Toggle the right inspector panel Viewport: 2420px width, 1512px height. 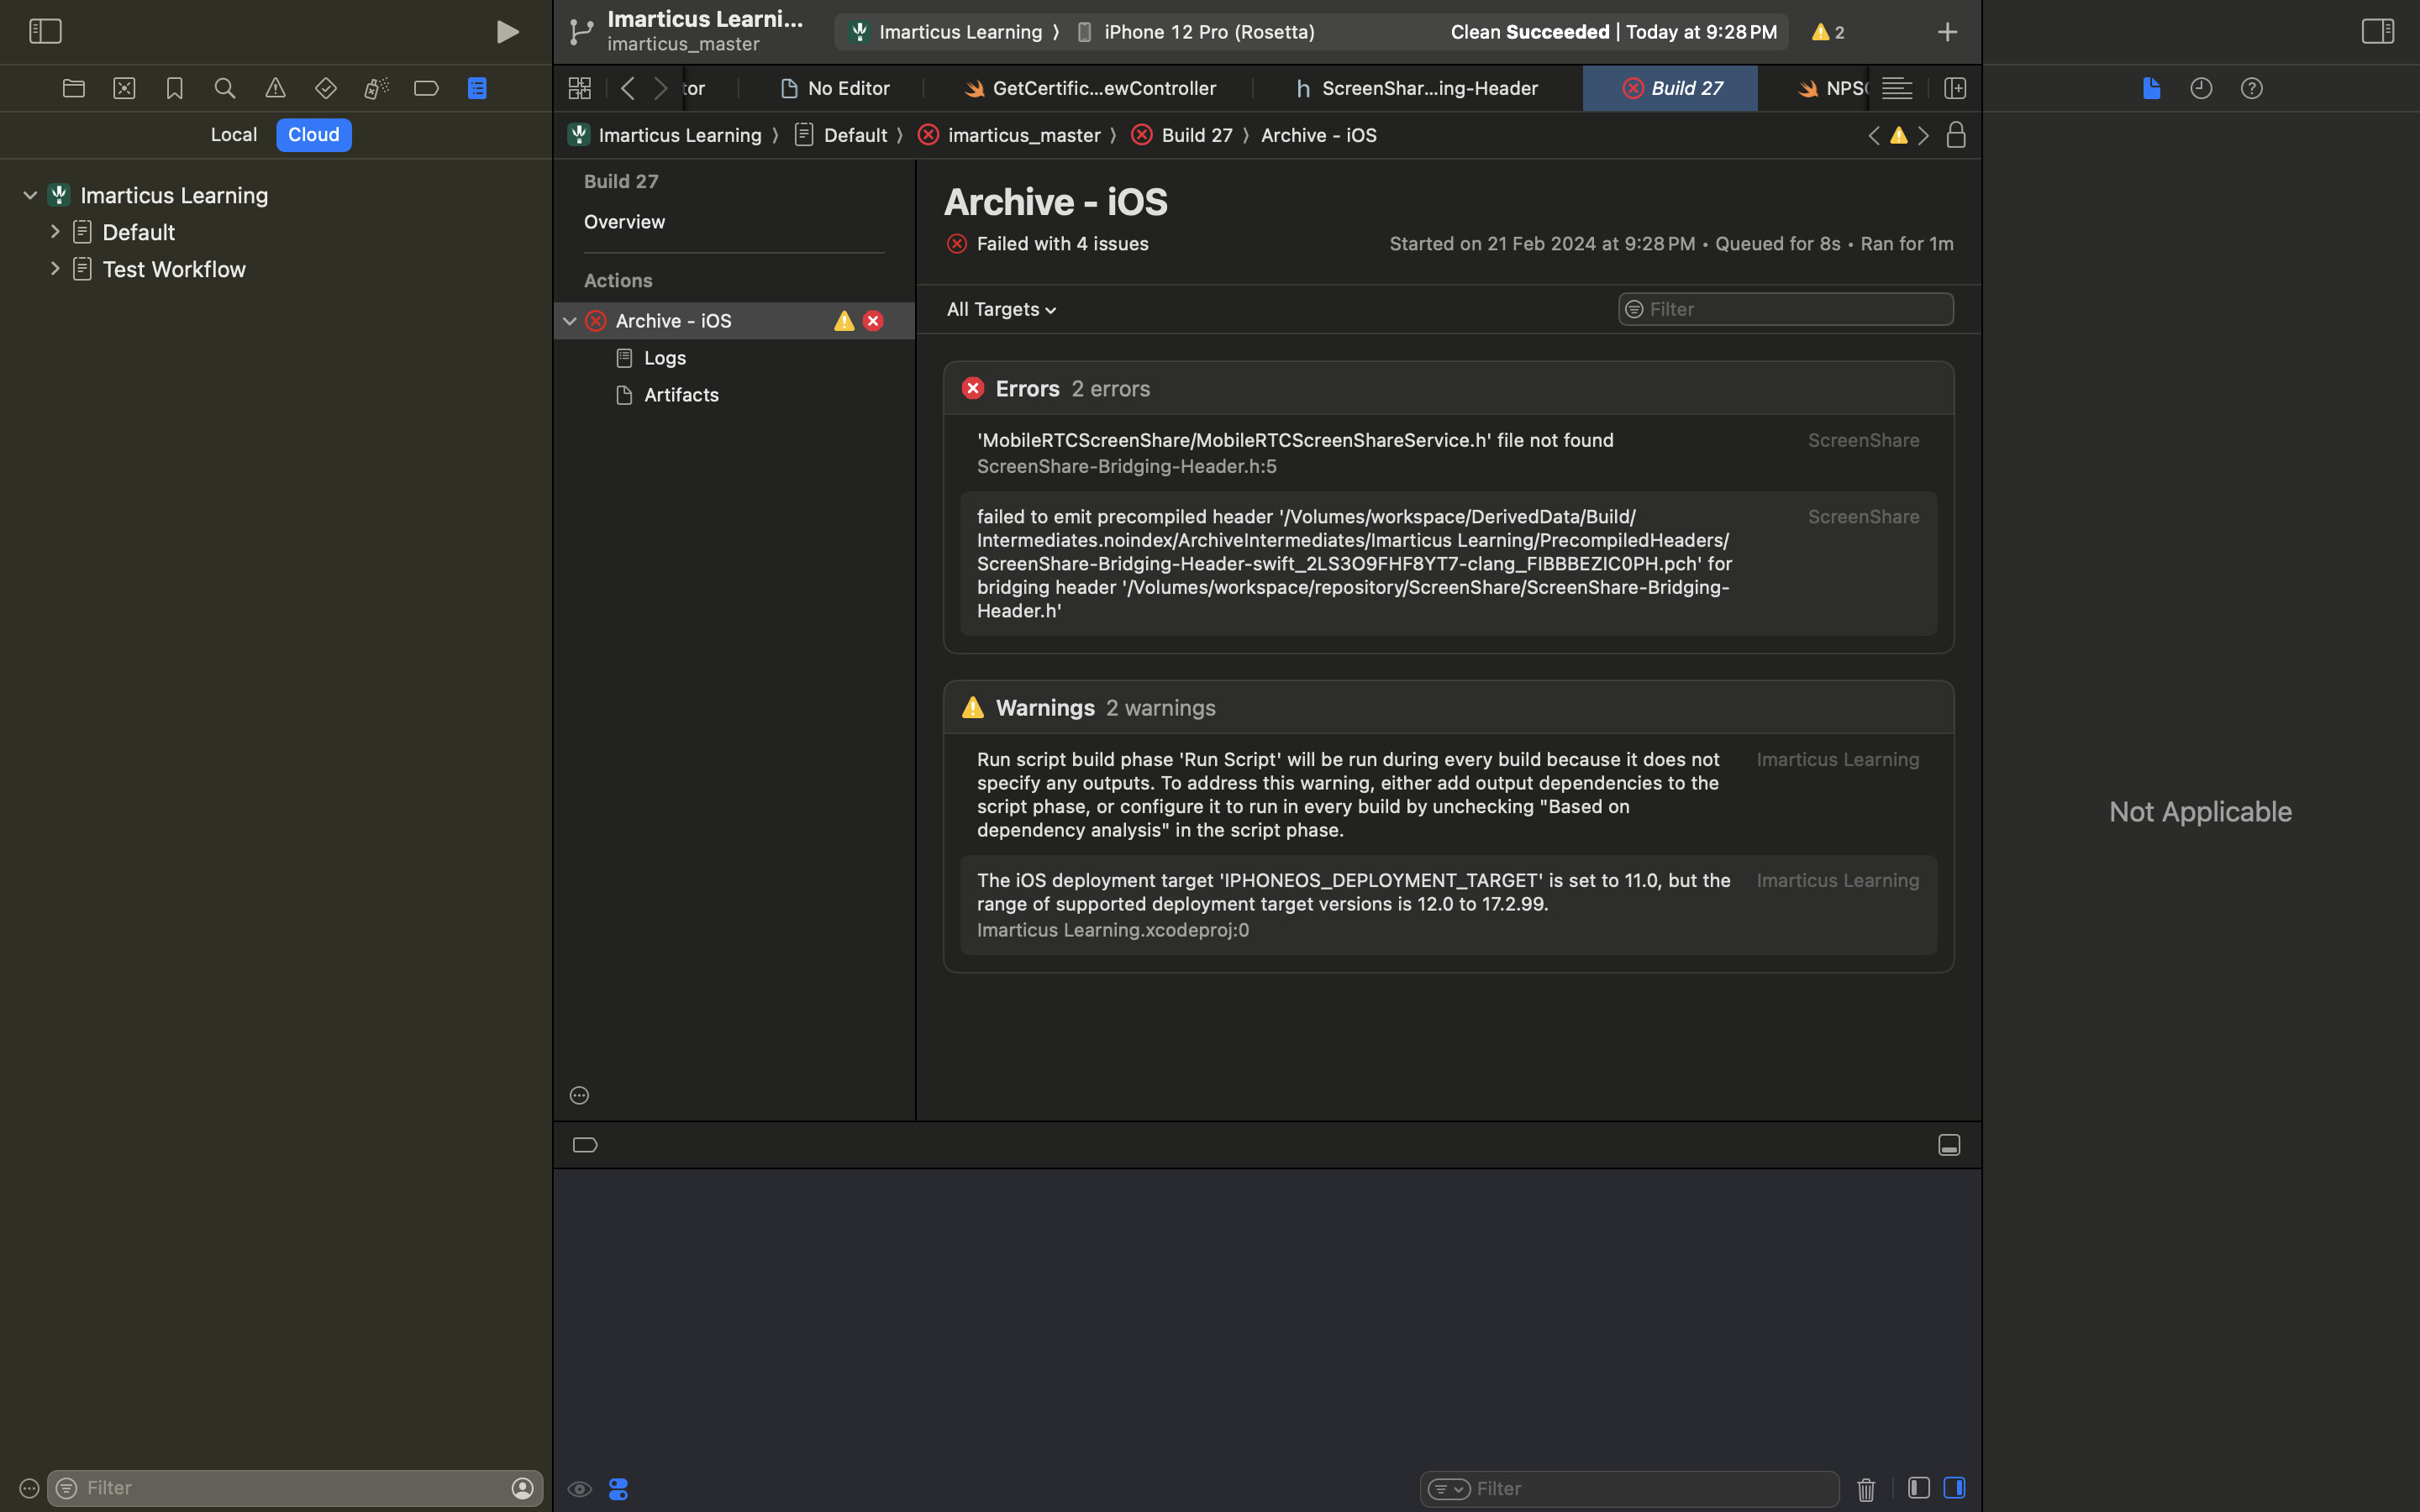[2377, 32]
